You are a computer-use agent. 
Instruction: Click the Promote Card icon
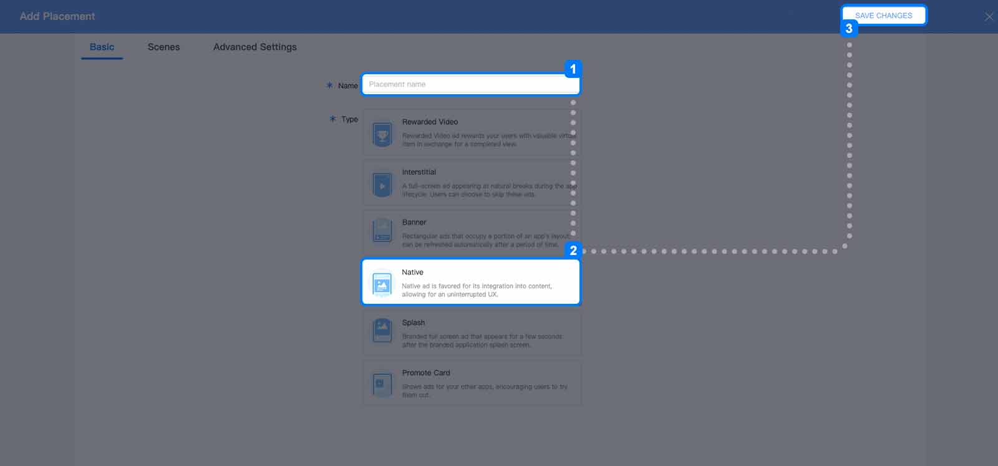click(x=382, y=384)
